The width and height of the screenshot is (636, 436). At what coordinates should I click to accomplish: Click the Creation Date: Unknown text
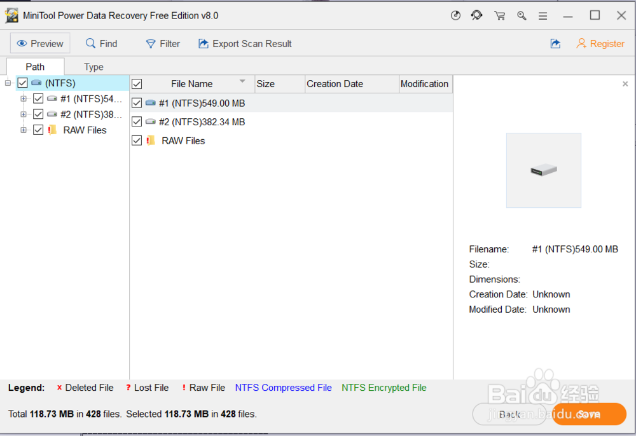[520, 294]
